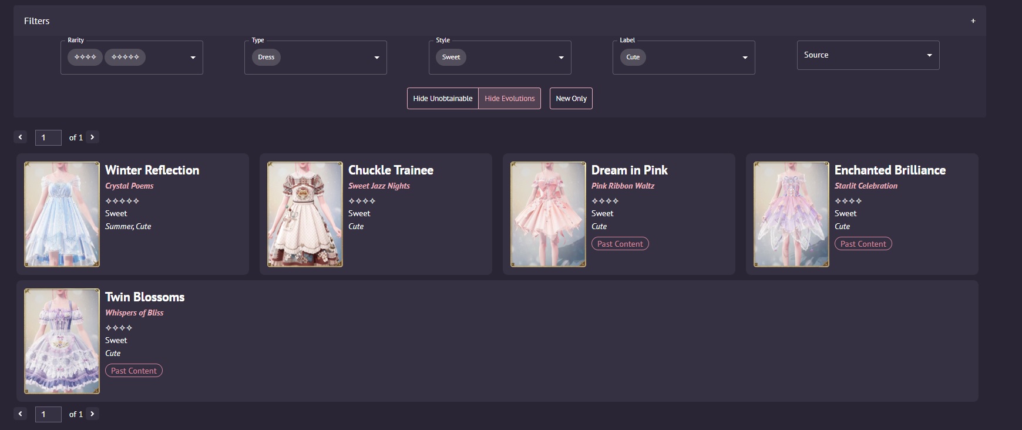Open Dream in Pink dress thumbnail
The image size is (1022, 430).
point(548,214)
